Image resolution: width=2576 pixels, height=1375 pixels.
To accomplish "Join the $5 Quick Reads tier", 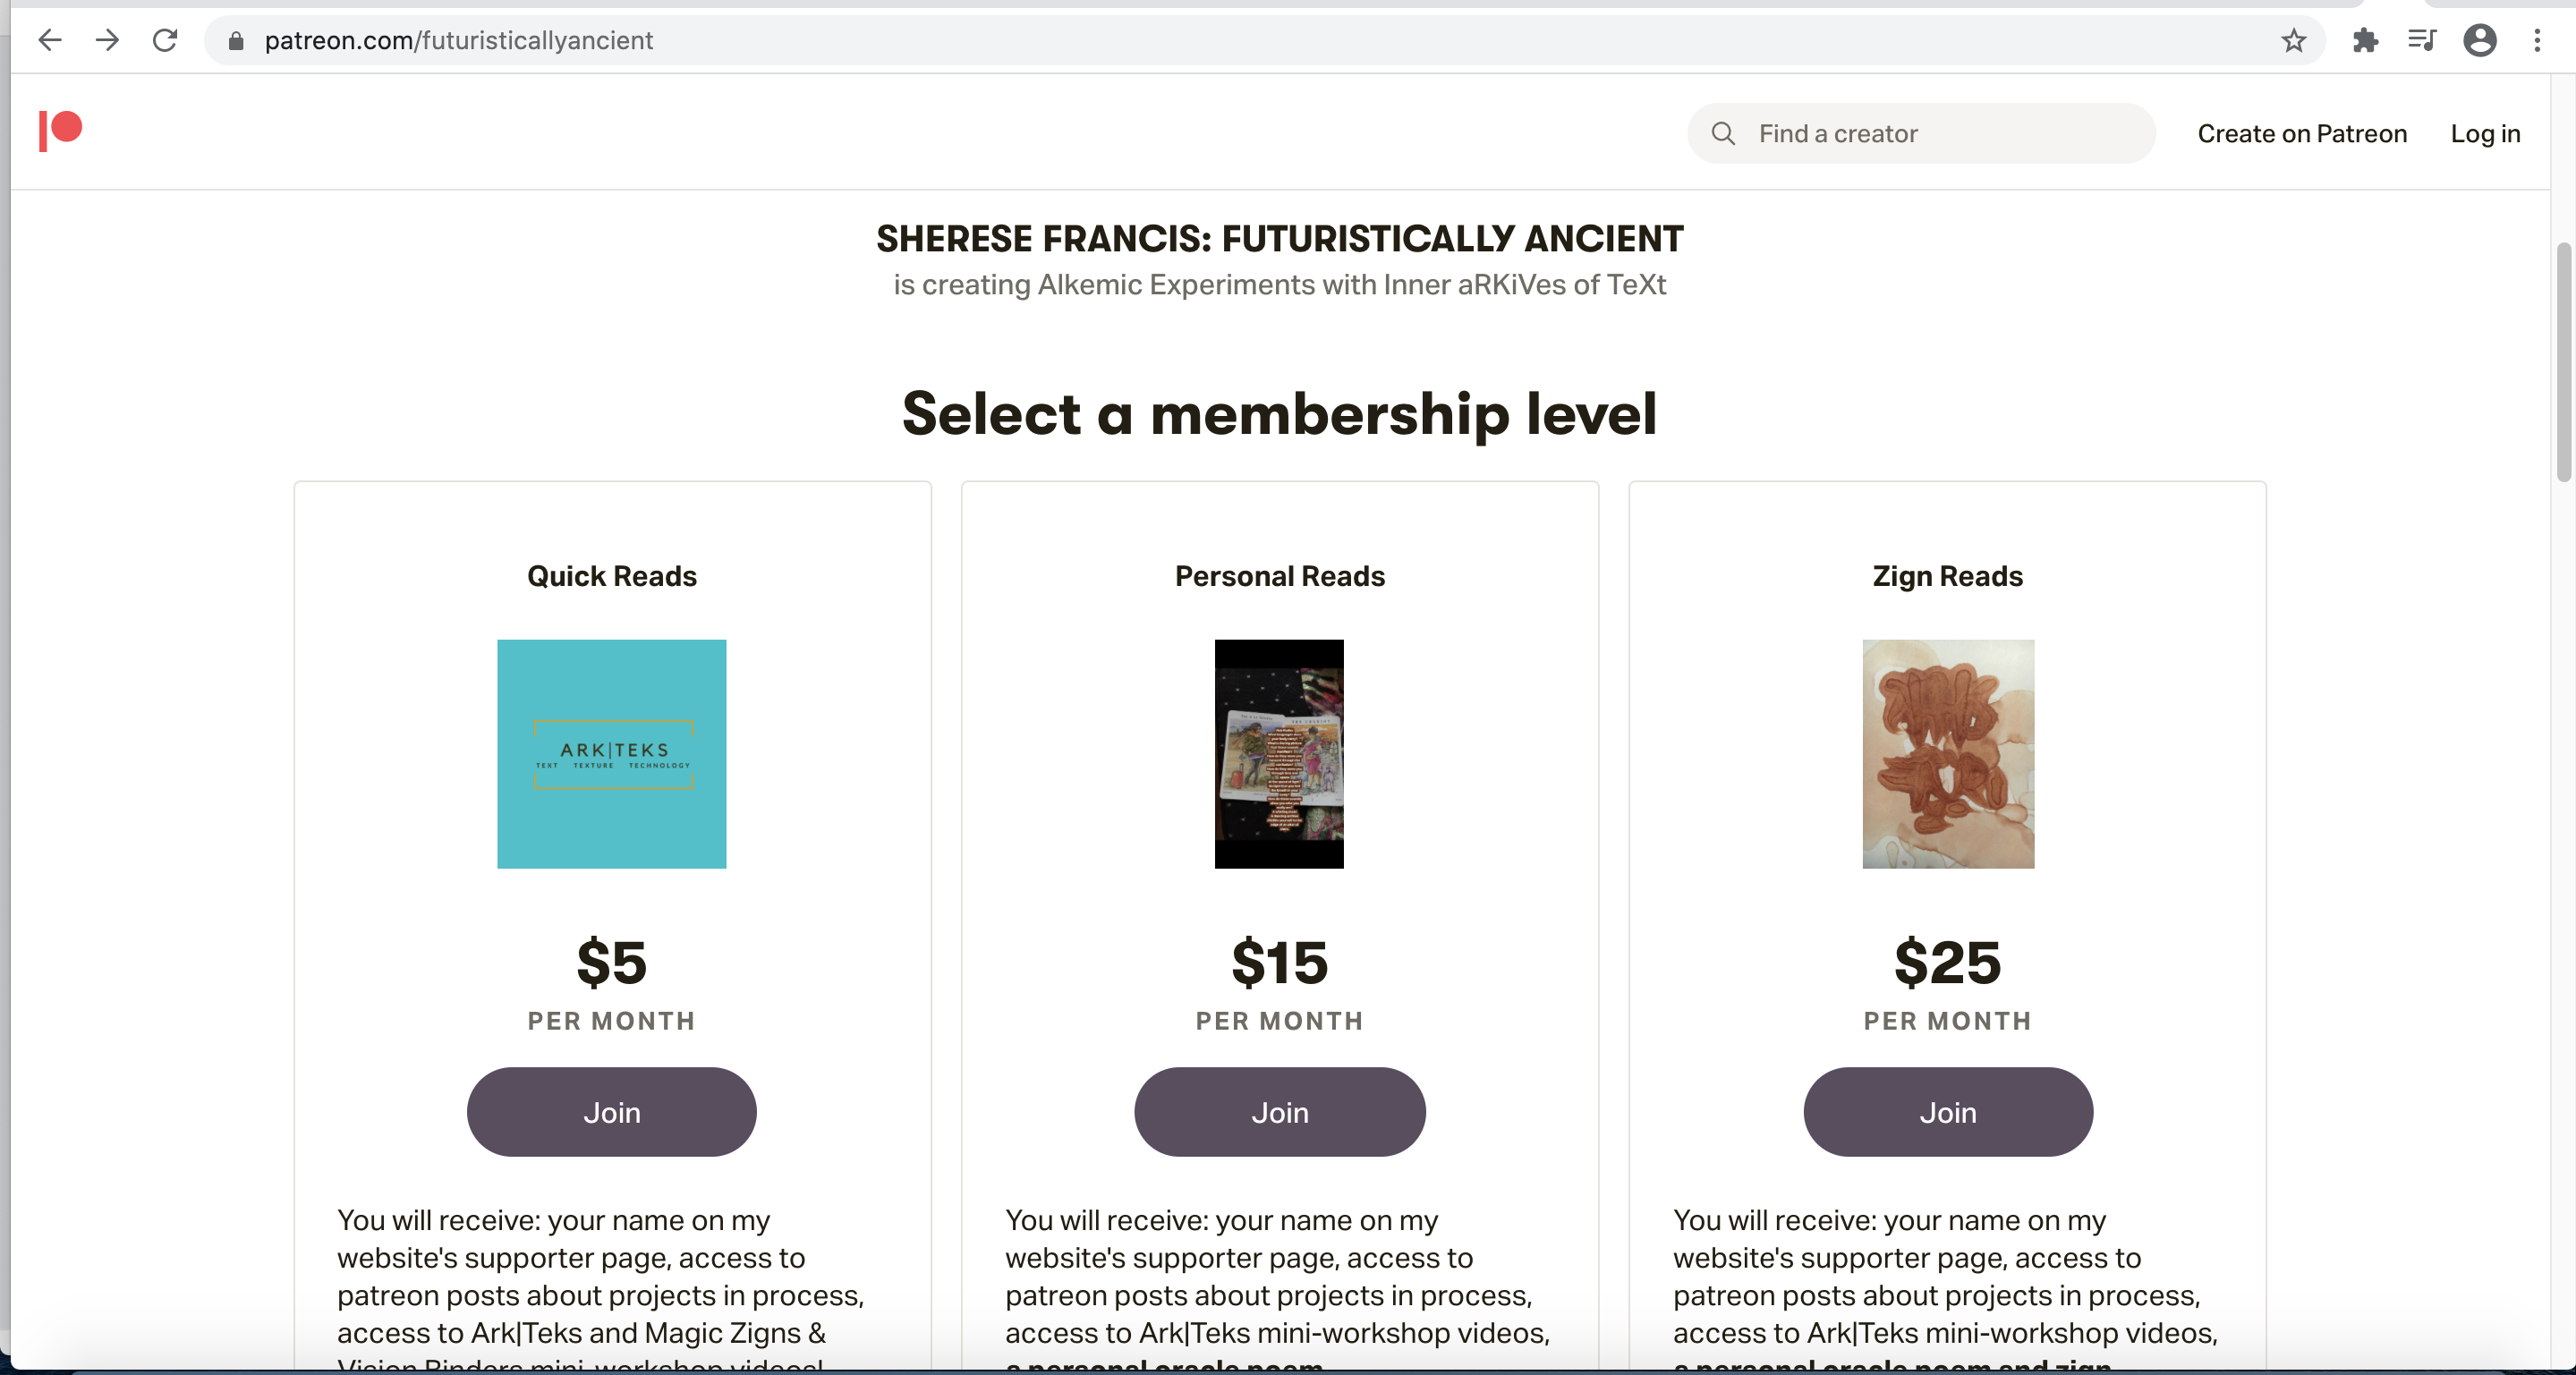I will coord(611,1112).
